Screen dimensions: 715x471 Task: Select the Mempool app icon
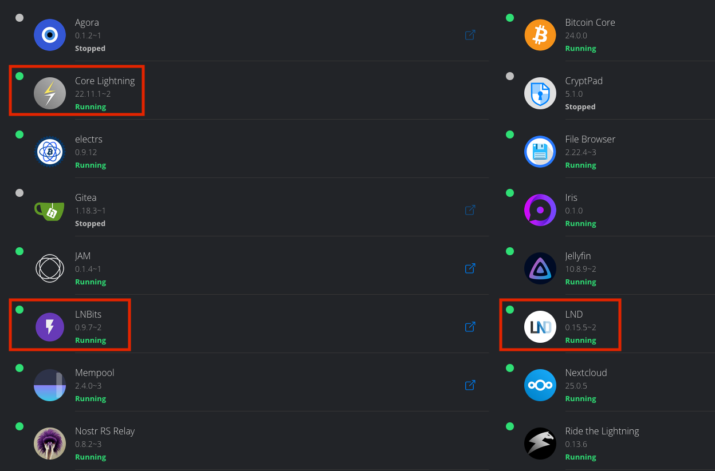click(50, 385)
